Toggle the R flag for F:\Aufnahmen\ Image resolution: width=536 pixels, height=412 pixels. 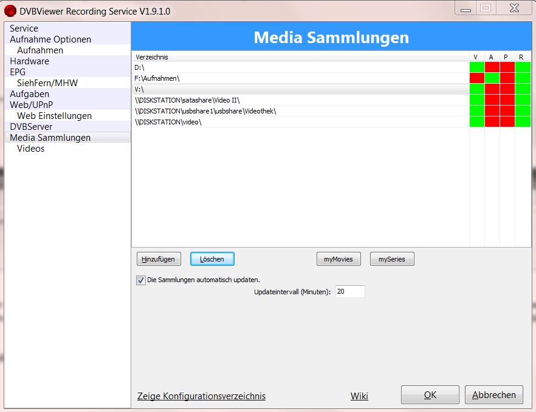click(x=523, y=78)
